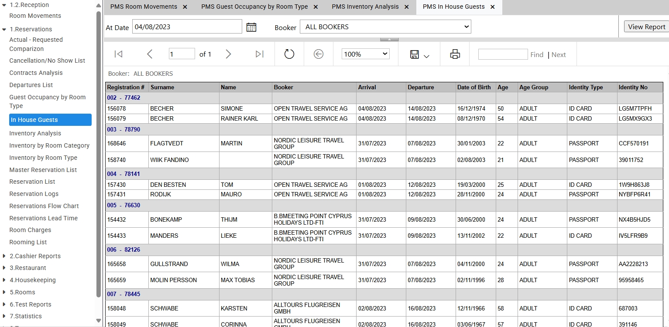
Task: Switch to PMS Guest Occupancy by Room Type tab
Action: point(254,7)
